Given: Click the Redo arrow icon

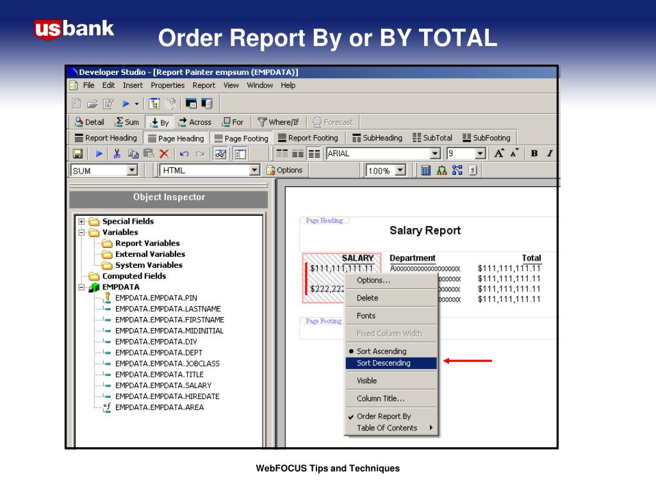Looking at the screenshot, I should pyautogui.click(x=201, y=154).
